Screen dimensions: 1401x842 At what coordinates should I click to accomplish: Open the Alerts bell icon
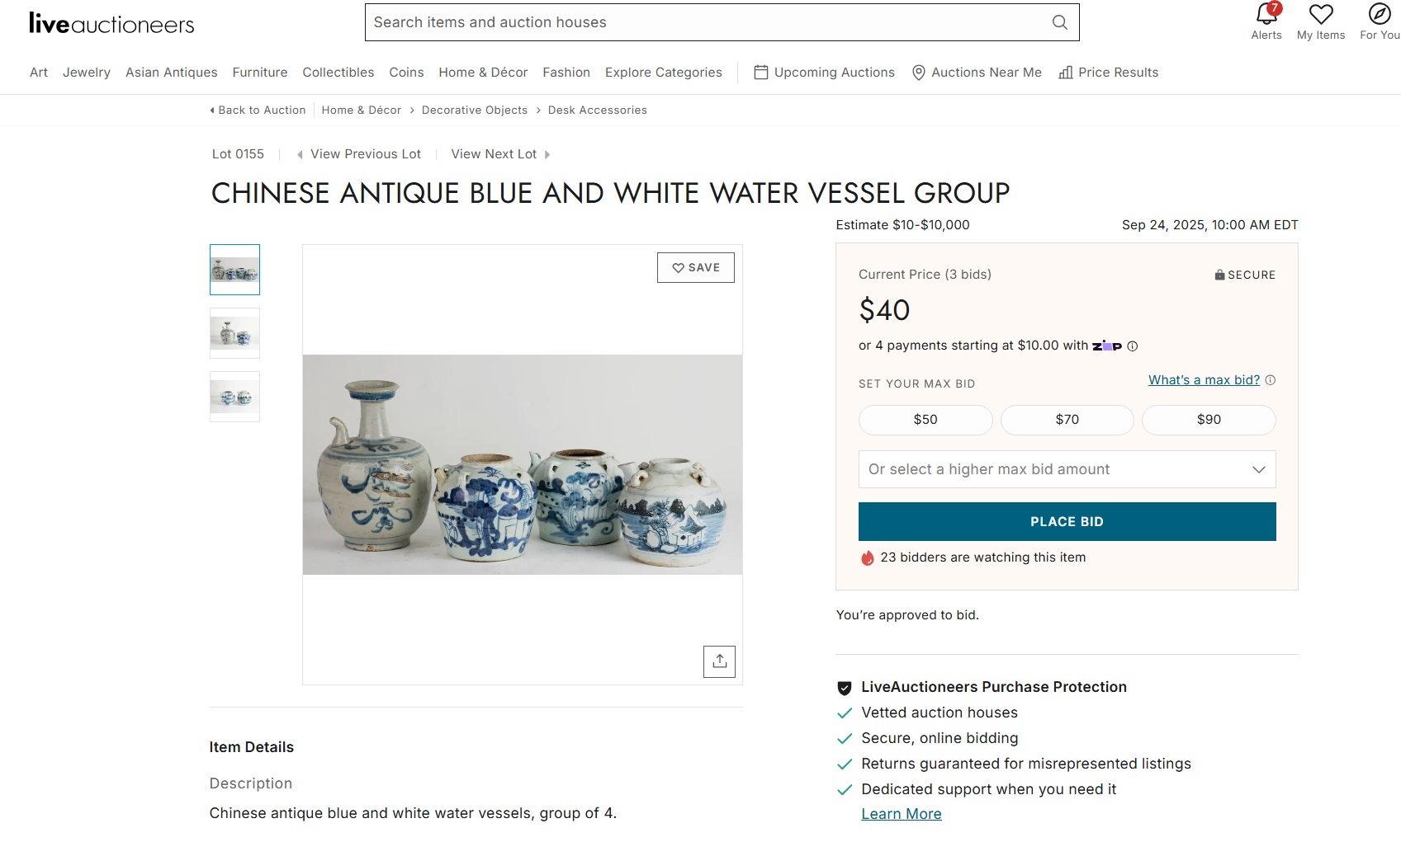(x=1266, y=14)
